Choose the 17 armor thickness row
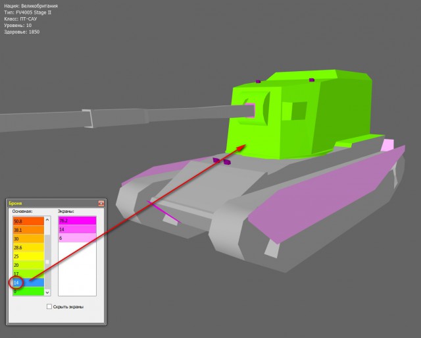The image size is (421, 338). (x=28, y=273)
